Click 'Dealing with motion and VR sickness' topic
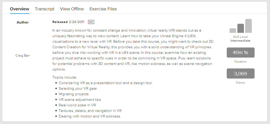270x124 pixels. tap(89, 116)
